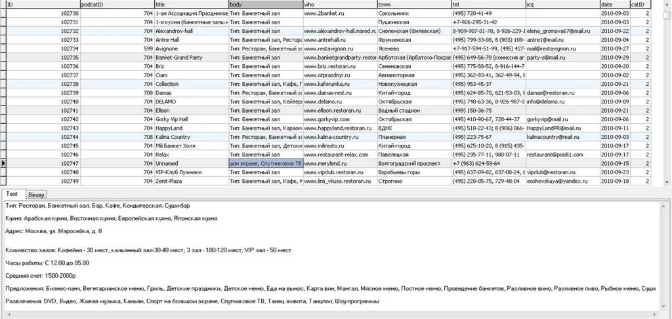Image resolution: width=672 pixels, height=319 pixels.
Task: Select date cell 2010-09-27
Action: click(x=614, y=48)
